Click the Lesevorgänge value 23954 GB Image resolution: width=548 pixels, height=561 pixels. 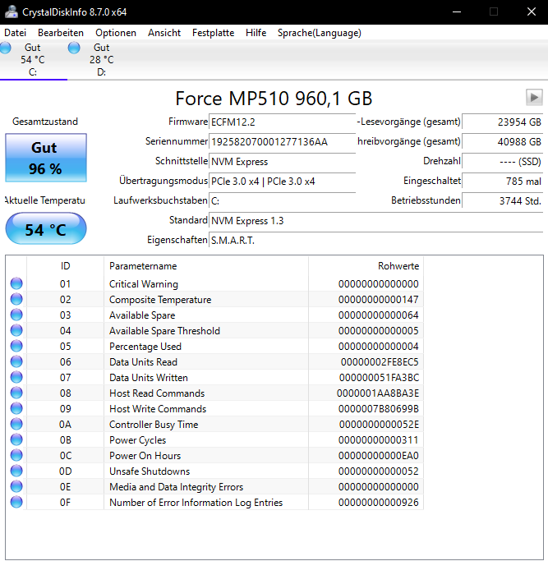503,122
